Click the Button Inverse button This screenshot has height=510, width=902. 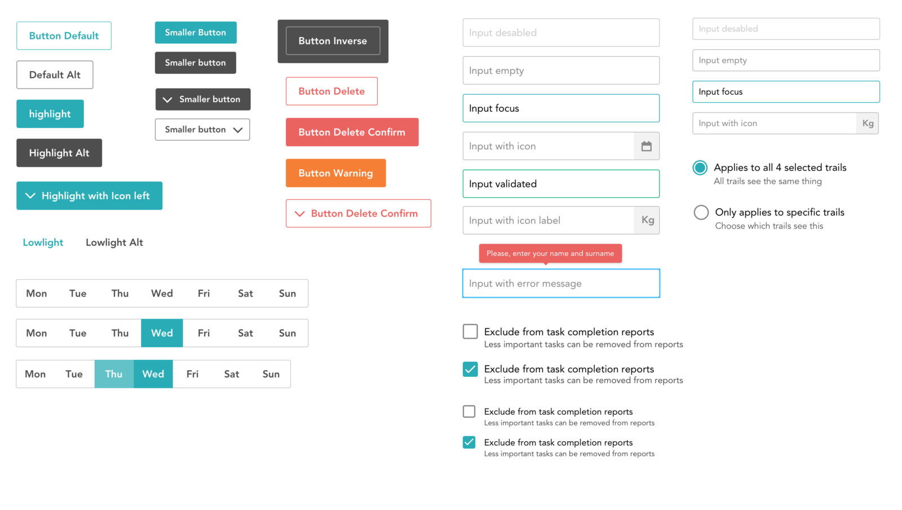click(333, 41)
